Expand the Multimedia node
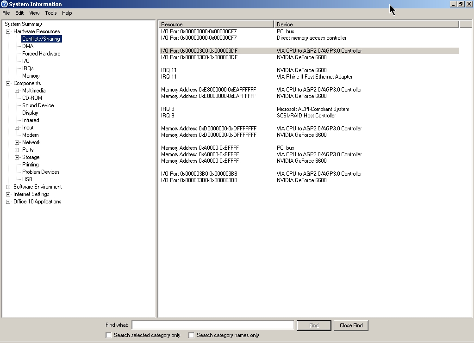 click(17, 91)
